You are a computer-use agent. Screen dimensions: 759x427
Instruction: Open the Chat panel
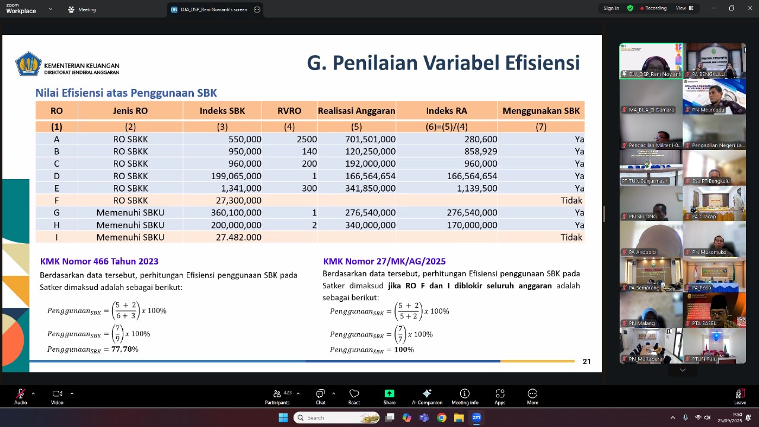tap(320, 396)
